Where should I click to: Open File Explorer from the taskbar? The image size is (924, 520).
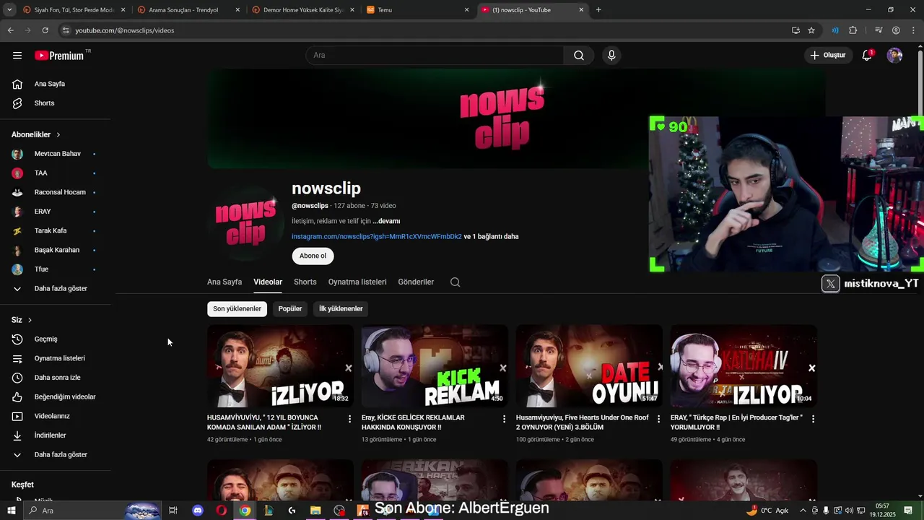(x=315, y=511)
